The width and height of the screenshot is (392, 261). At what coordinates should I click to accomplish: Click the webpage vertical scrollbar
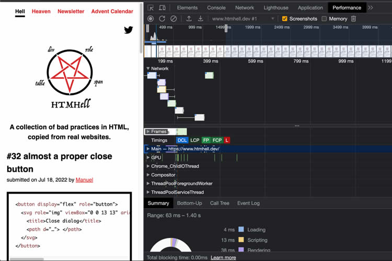click(x=141, y=28)
